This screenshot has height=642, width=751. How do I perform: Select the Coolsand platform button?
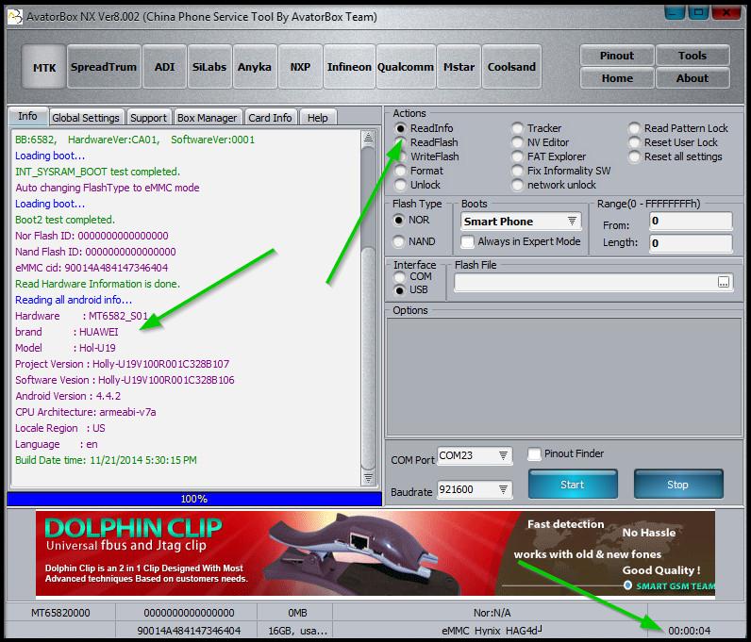pyautogui.click(x=511, y=67)
